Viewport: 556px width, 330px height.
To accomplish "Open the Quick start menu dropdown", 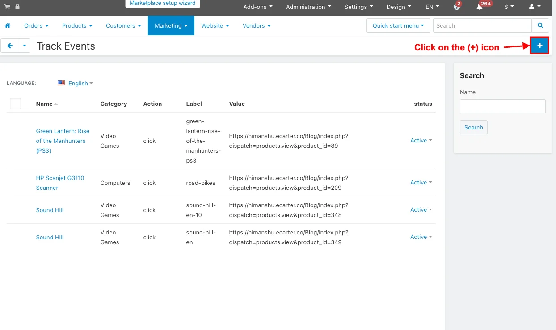I will [x=398, y=25].
